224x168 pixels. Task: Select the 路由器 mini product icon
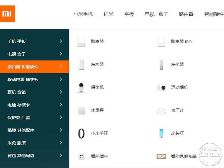161,41
